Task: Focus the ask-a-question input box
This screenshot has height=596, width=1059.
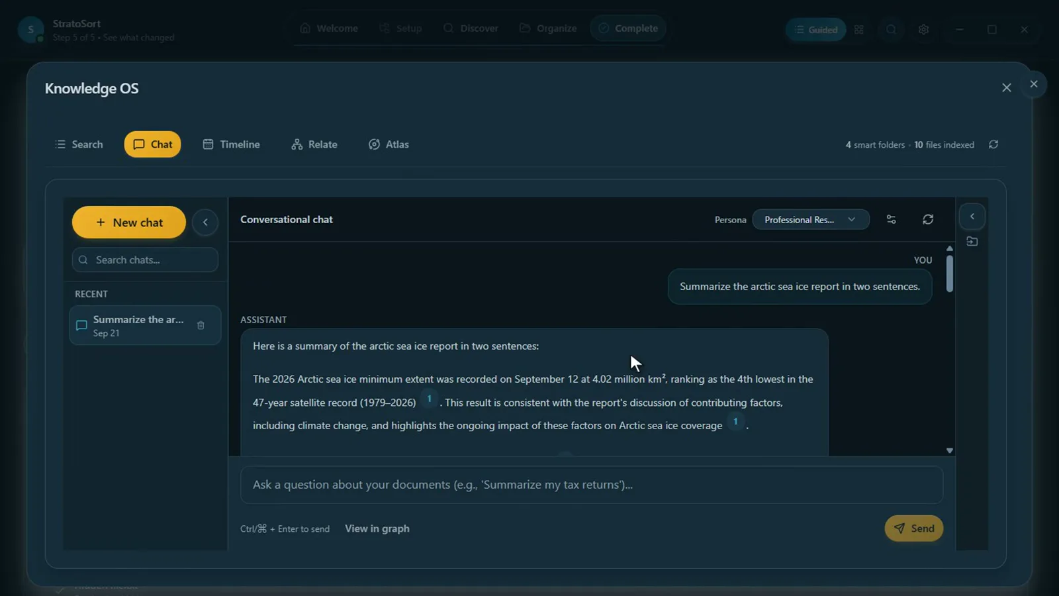Action: pos(592,485)
